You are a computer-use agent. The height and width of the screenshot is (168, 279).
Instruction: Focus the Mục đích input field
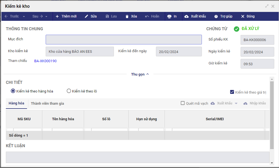(x=124, y=39)
